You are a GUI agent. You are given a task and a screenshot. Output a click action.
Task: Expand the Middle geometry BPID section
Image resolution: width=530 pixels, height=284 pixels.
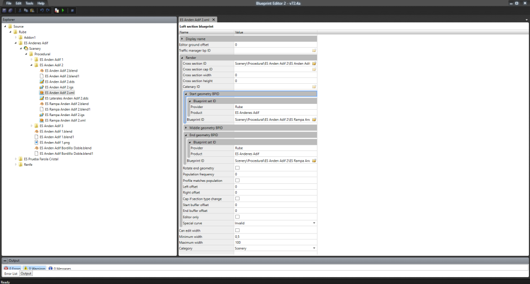185,128
